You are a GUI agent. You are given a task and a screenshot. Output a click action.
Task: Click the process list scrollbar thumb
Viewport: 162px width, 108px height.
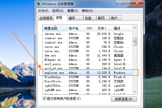pyautogui.click(x=134, y=42)
